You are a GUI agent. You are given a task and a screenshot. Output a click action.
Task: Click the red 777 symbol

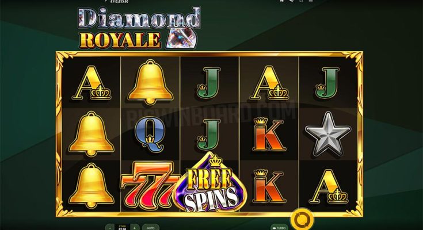[149, 185]
